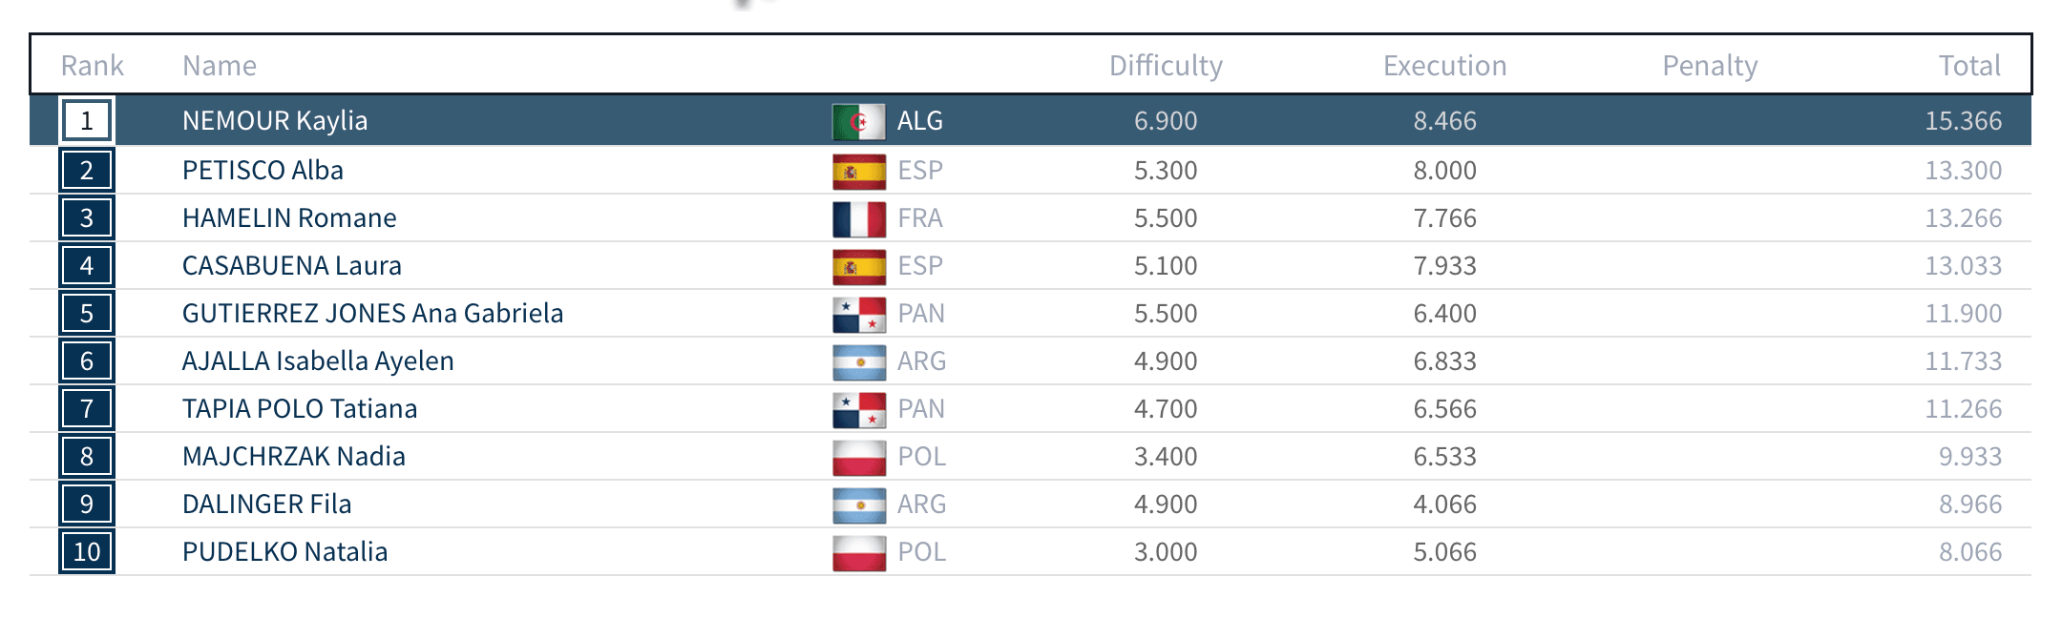Open athlete CASABUENA Laura

click(x=292, y=266)
